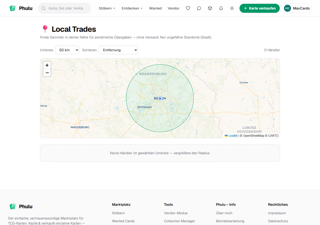Screen dimensions: 320x225
Task: Open the Betriebsanleitung footer link
Action: [x=230, y=221]
